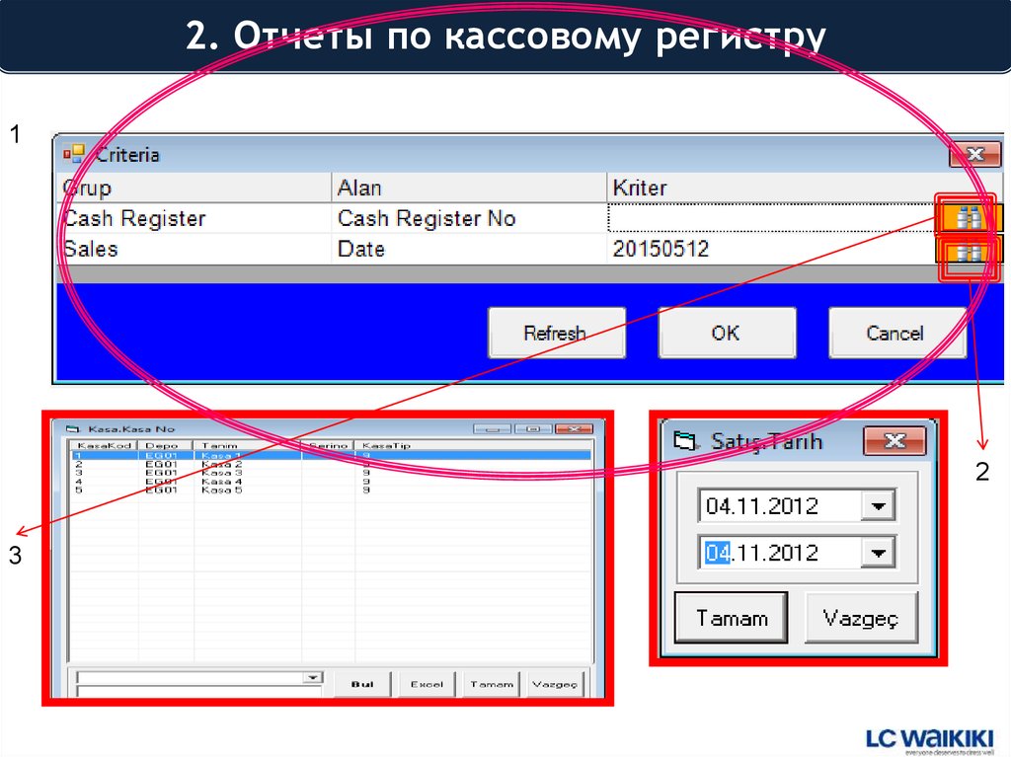
Task: Click the search text box below the Kasa dropdown
Action: click(198, 691)
